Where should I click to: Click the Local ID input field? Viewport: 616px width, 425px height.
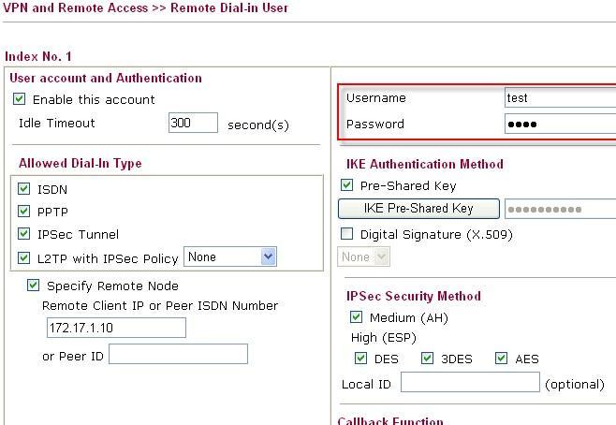tap(470, 383)
